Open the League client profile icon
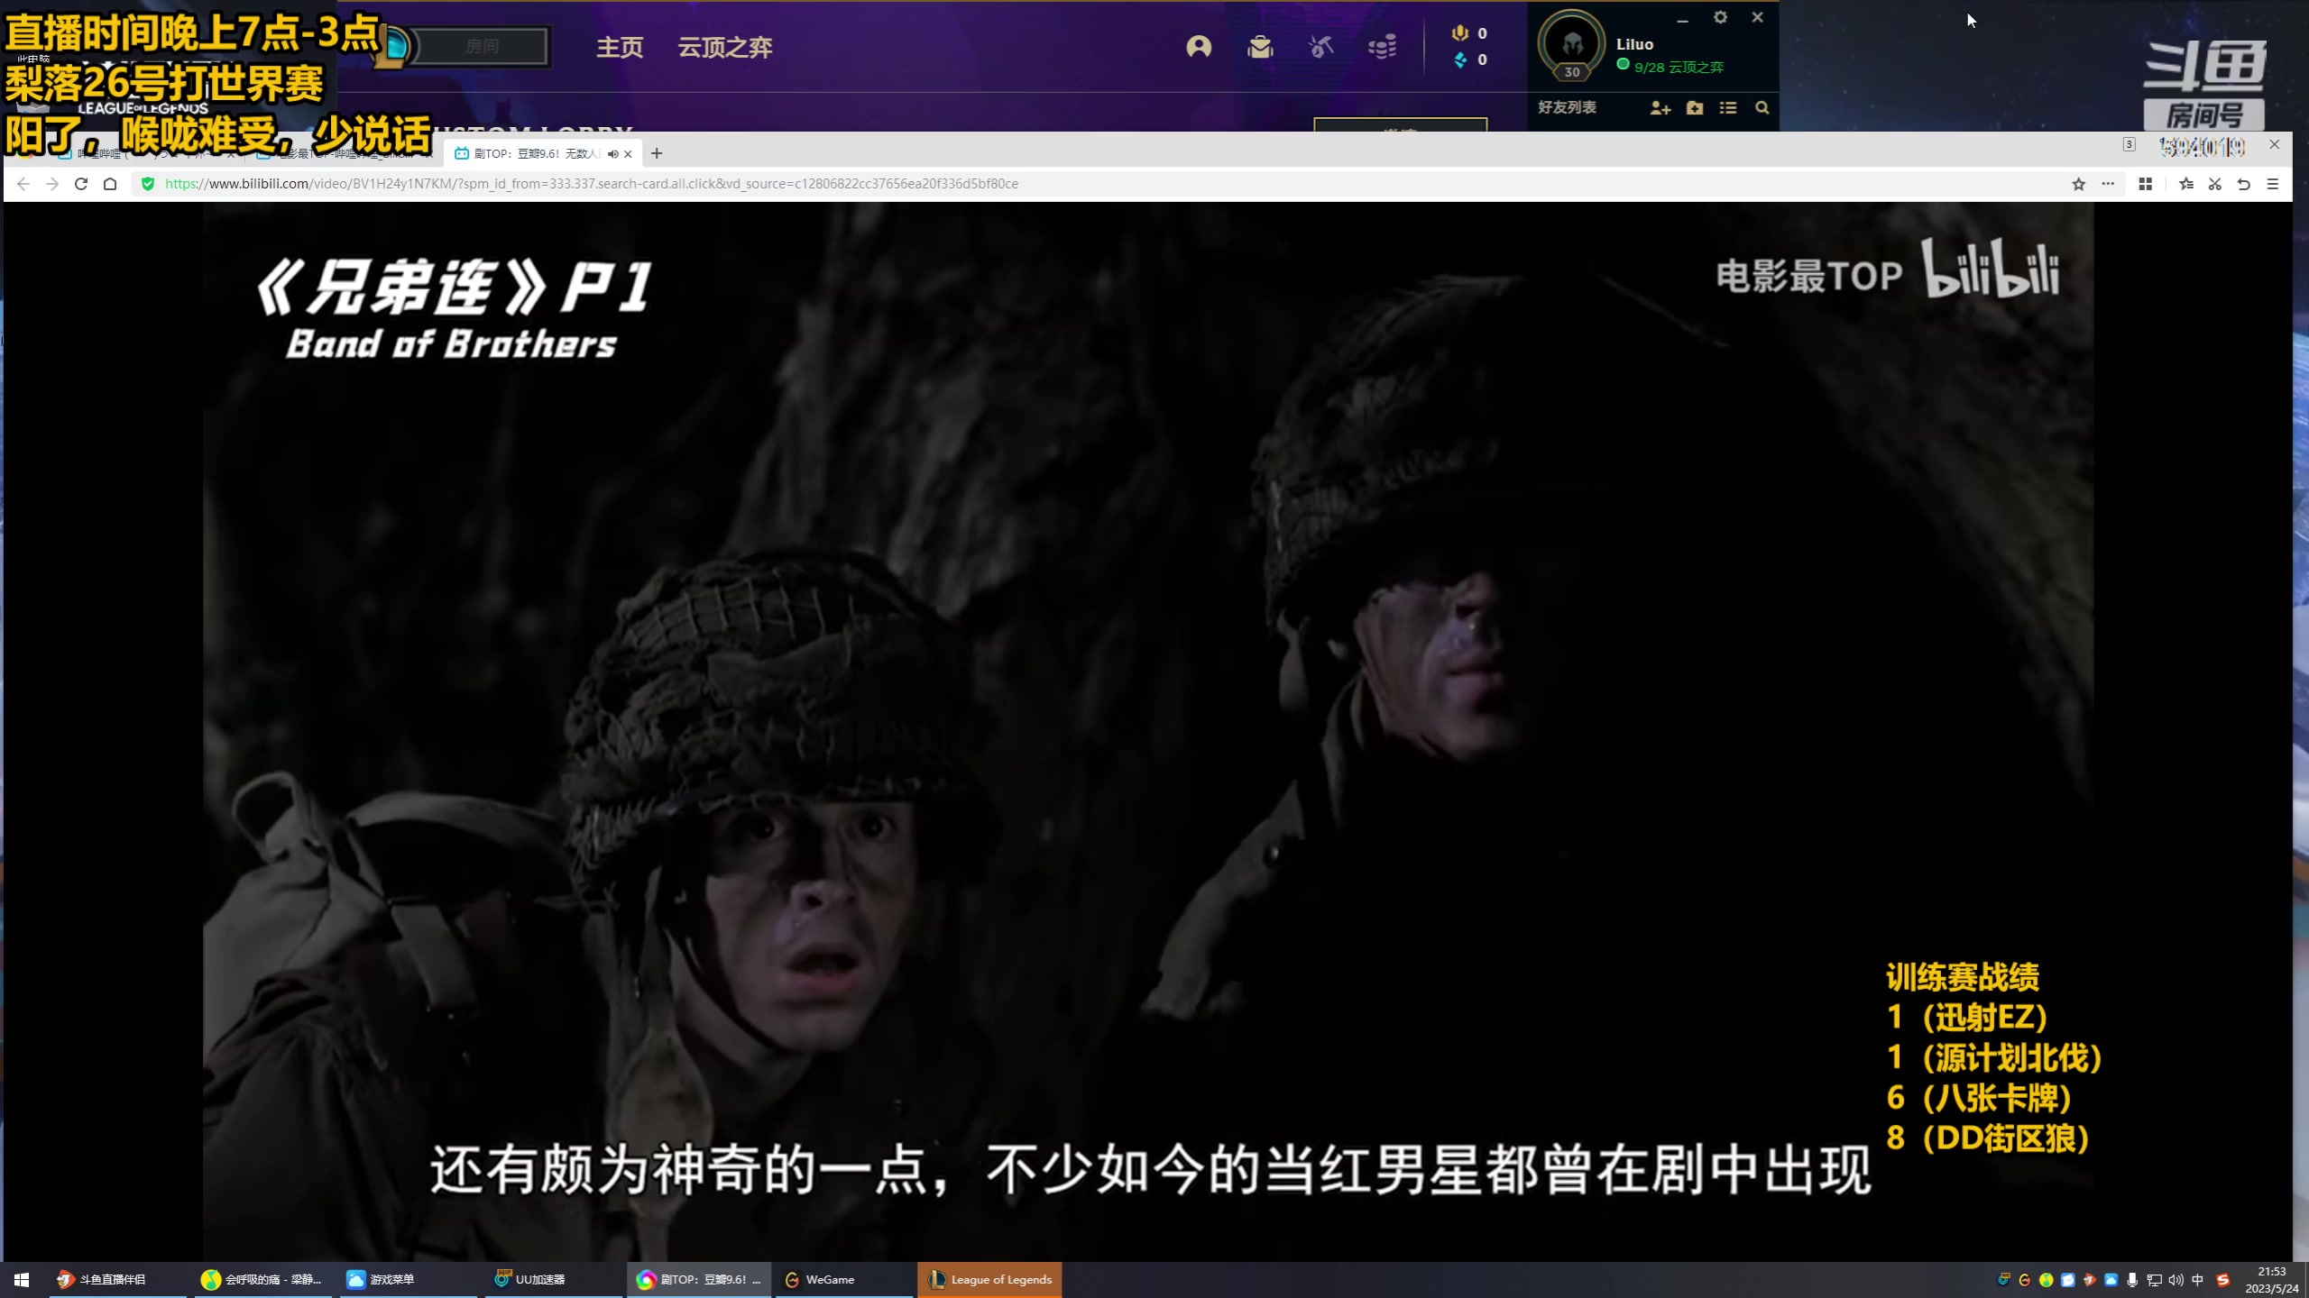The width and height of the screenshot is (2309, 1298). (x=1199, y=47)
